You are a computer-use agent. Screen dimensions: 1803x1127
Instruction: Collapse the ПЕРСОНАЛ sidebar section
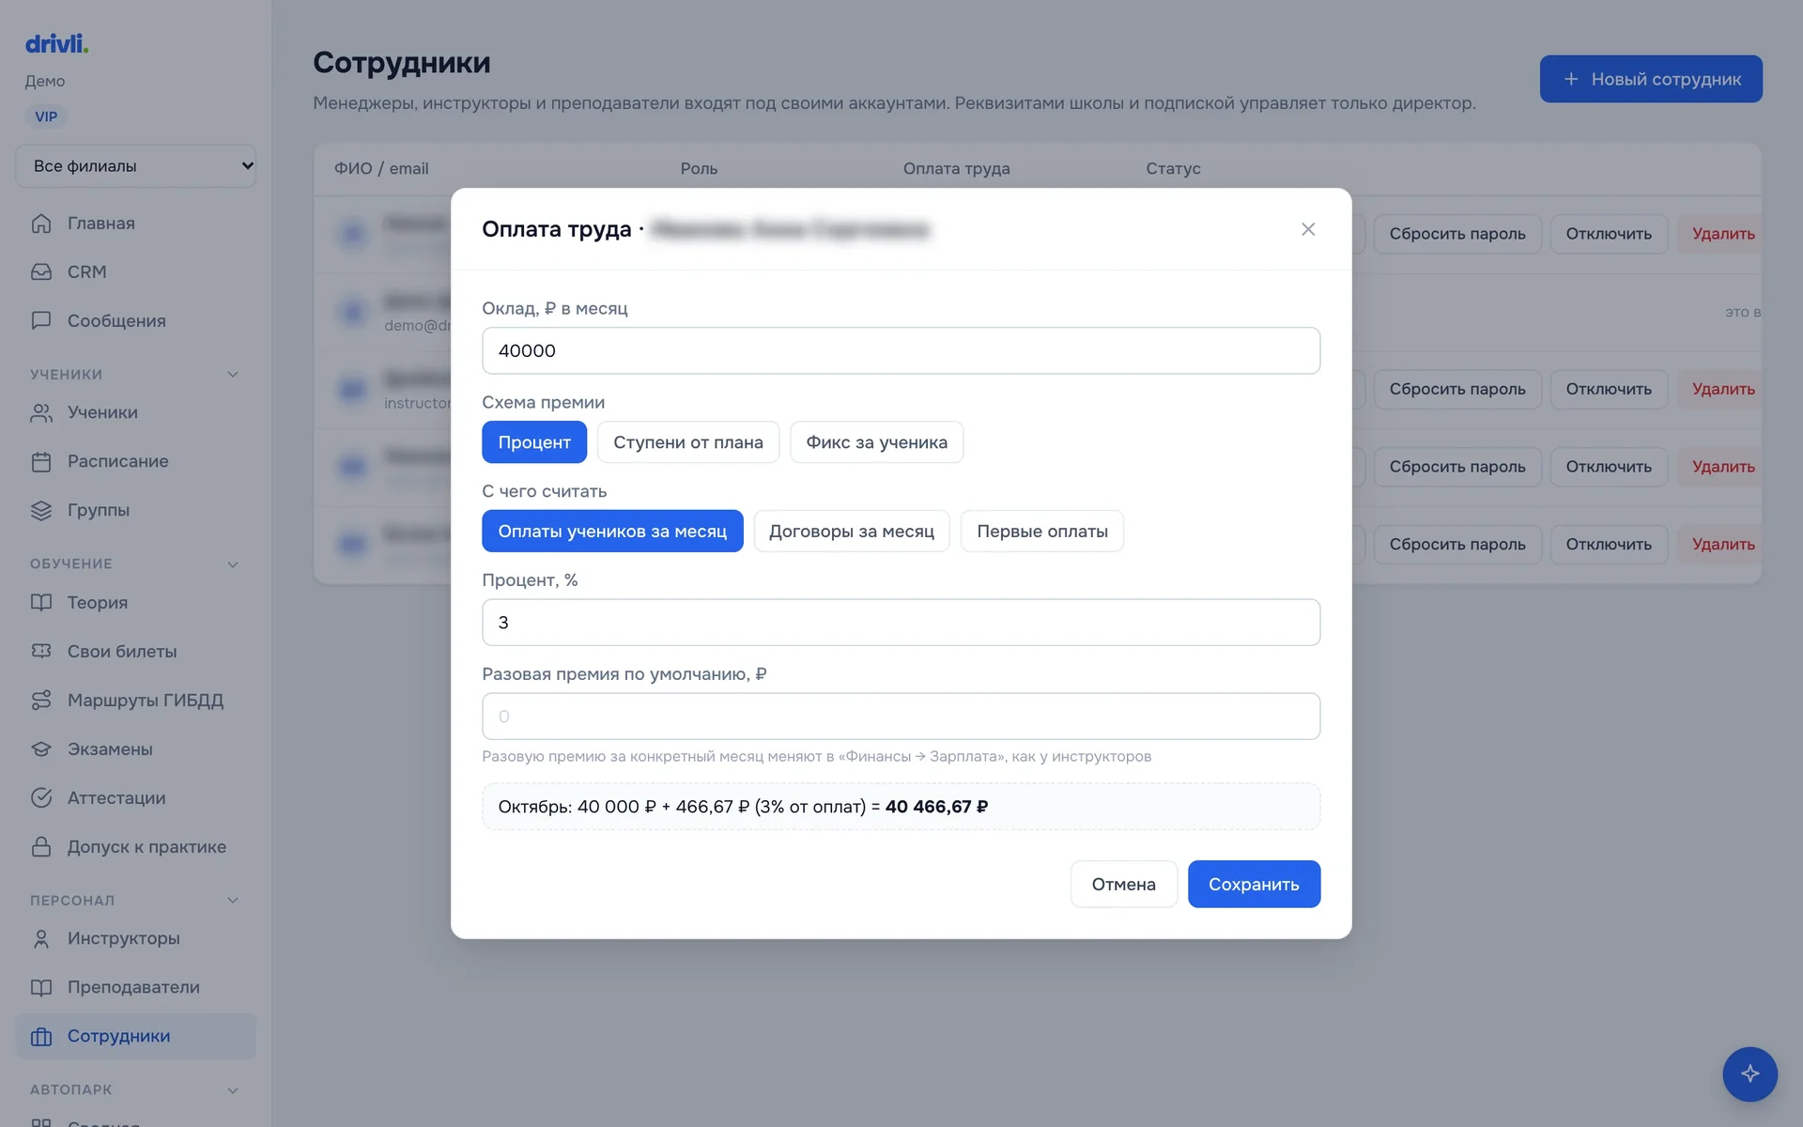tap(233, 901)
